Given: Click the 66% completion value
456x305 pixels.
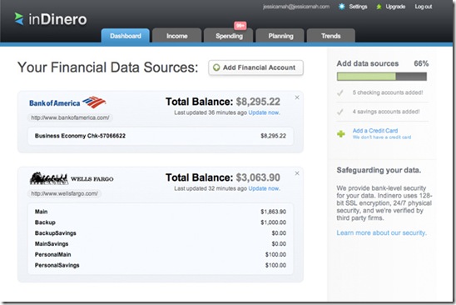Looking at the screenshot, I should coord(421,63).
